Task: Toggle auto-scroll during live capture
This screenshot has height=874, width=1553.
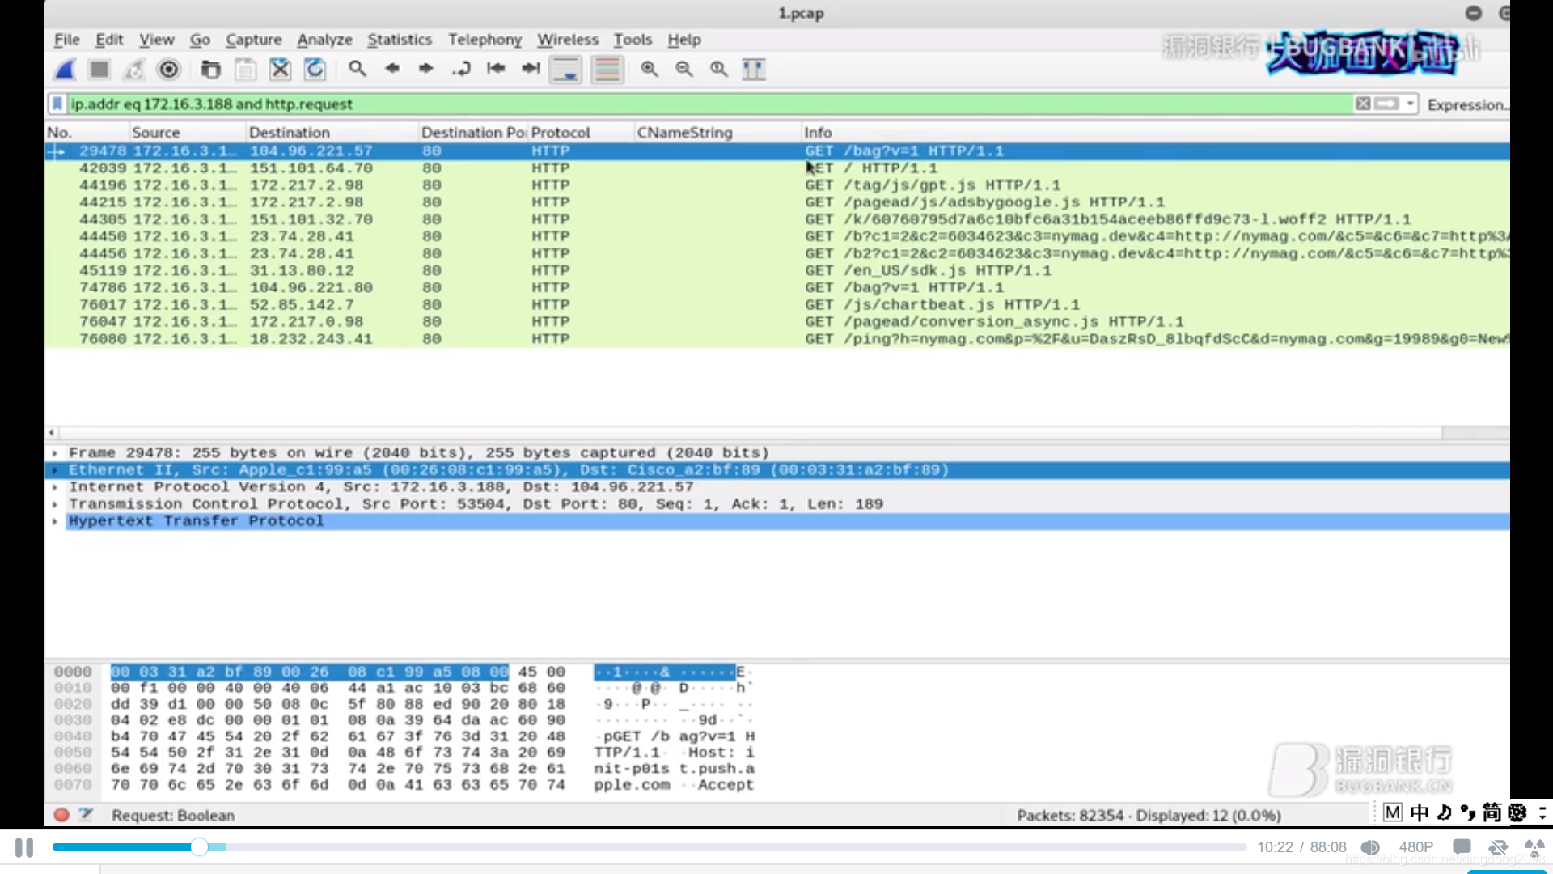Action: [x=566, y=70]
